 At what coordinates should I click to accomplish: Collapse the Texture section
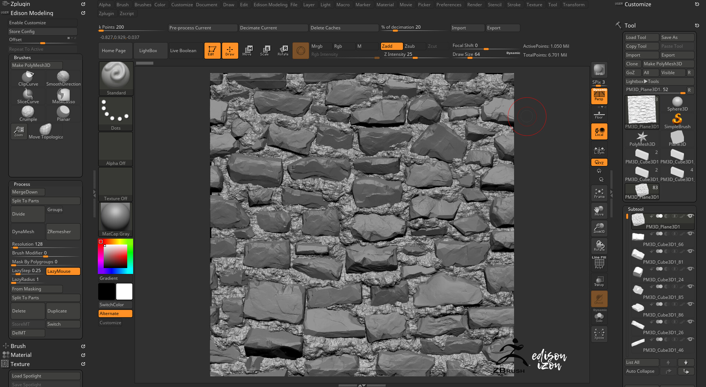click(x=20, y=364)
